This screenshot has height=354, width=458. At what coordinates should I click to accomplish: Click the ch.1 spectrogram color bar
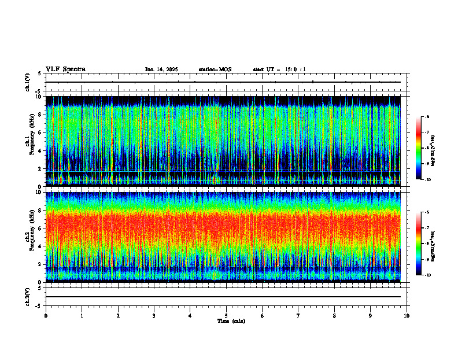tap(418, 148)
